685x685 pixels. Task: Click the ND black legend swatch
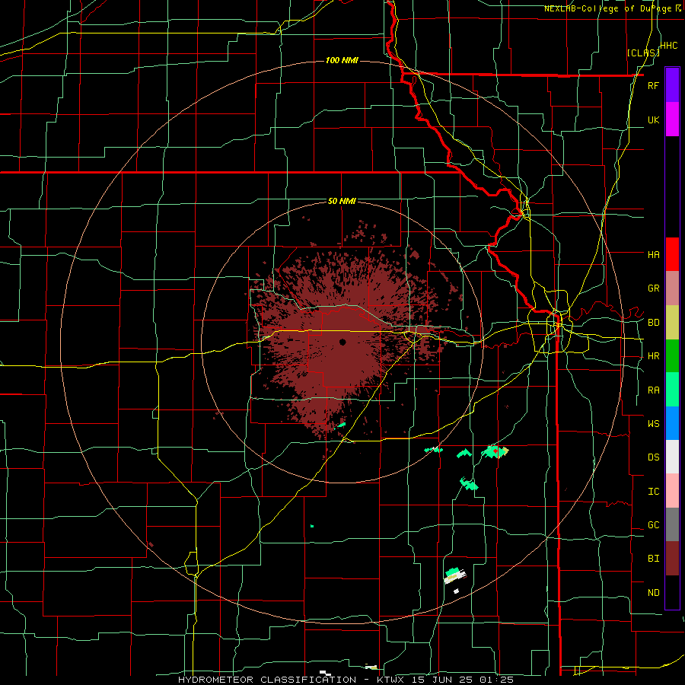(x=672, y=592)
